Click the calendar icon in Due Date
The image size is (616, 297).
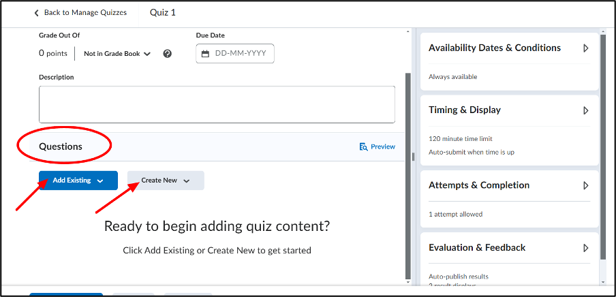(205, 54)
